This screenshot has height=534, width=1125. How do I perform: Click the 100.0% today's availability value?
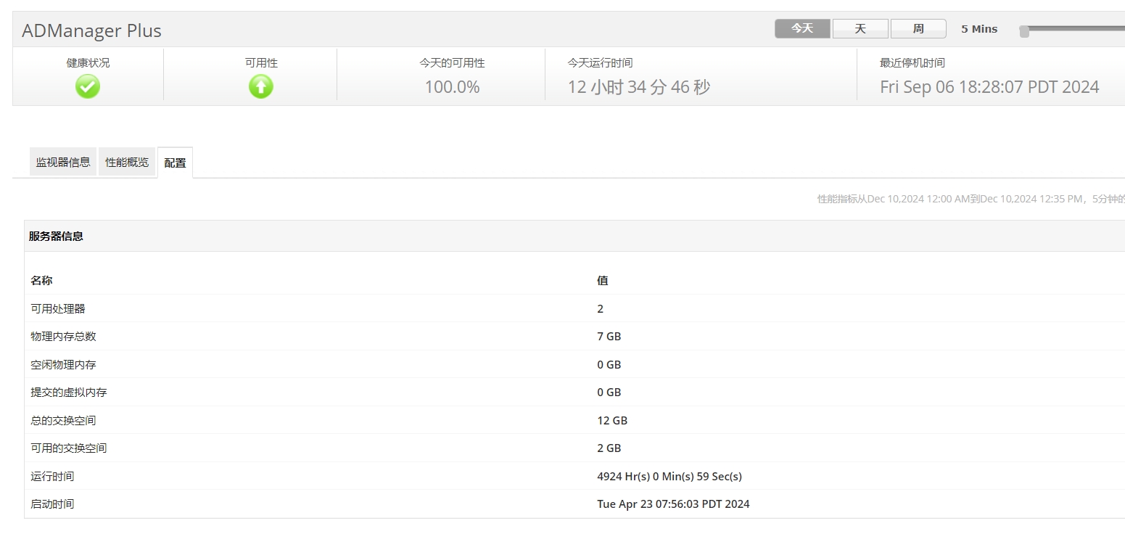coord(452,87)
